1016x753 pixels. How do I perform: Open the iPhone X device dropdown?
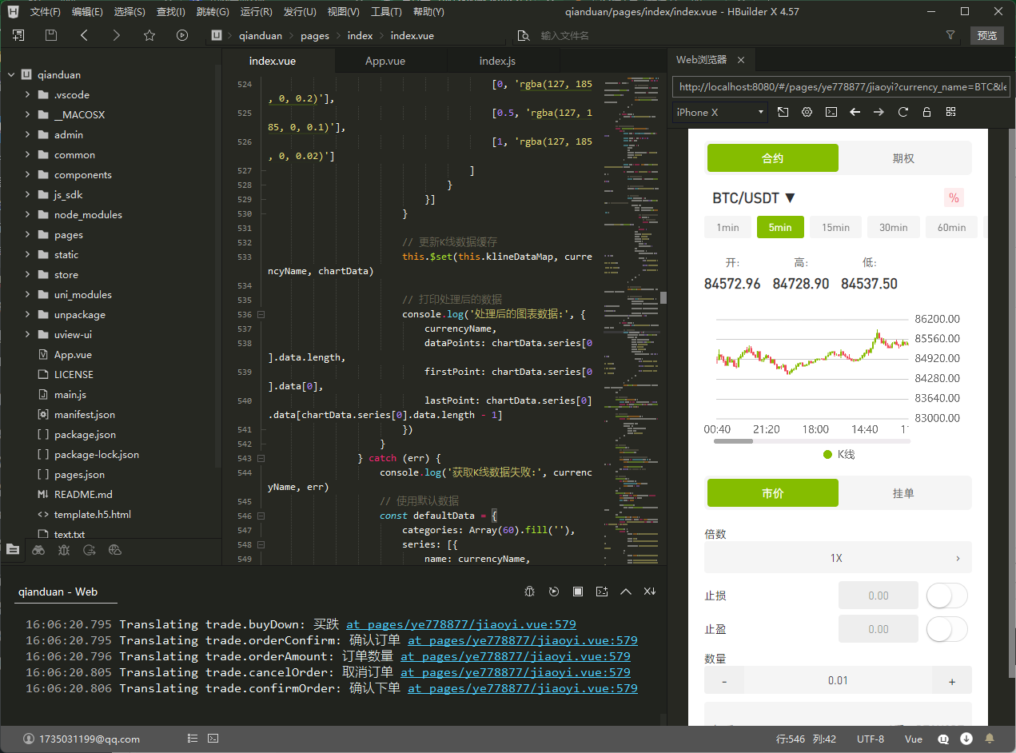click(x=719, y=112)
